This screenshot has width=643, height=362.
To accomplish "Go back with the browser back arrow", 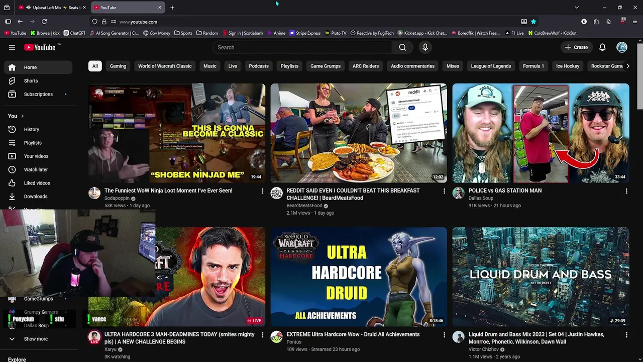I will (20, 22).
